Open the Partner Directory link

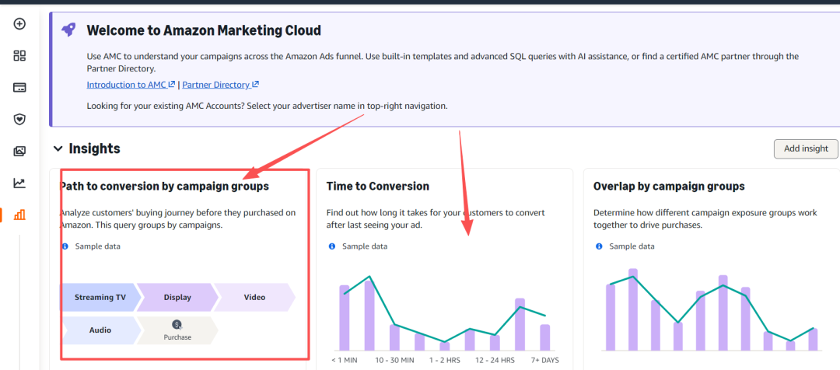(x=220, y=85)
